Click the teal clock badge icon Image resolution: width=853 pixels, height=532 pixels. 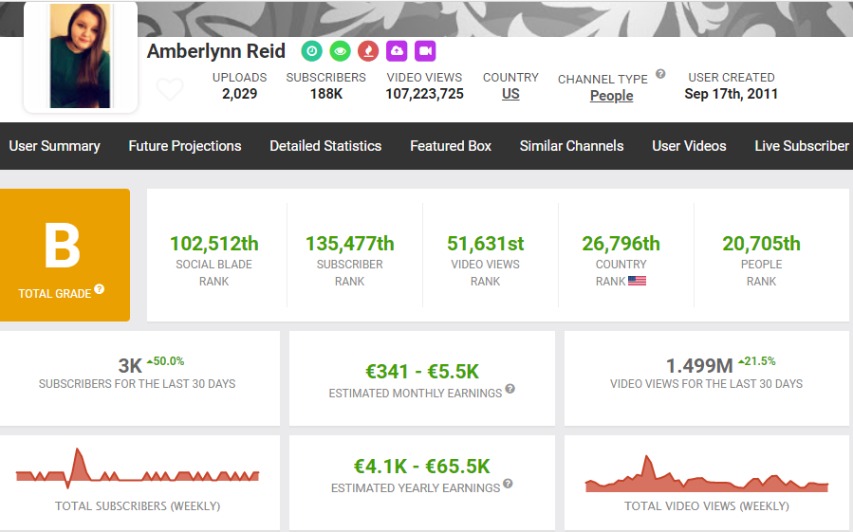312,51
